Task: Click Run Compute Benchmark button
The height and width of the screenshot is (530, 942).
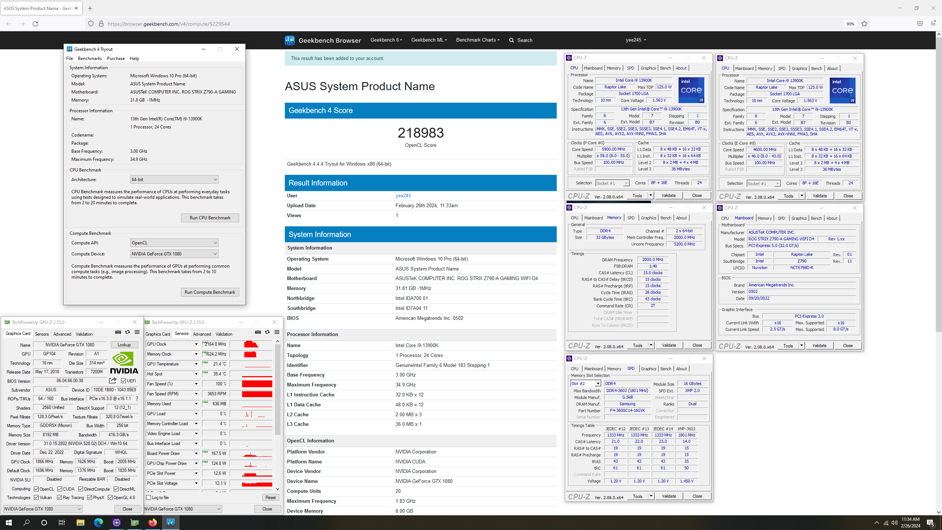Action: coord(210,292)
